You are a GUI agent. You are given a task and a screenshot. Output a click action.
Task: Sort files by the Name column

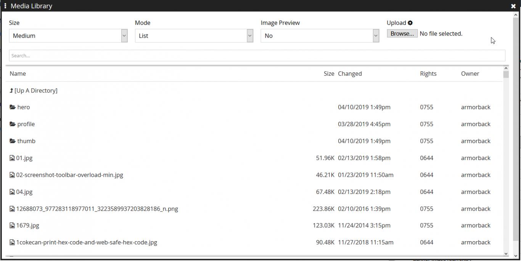click(18, 74)
